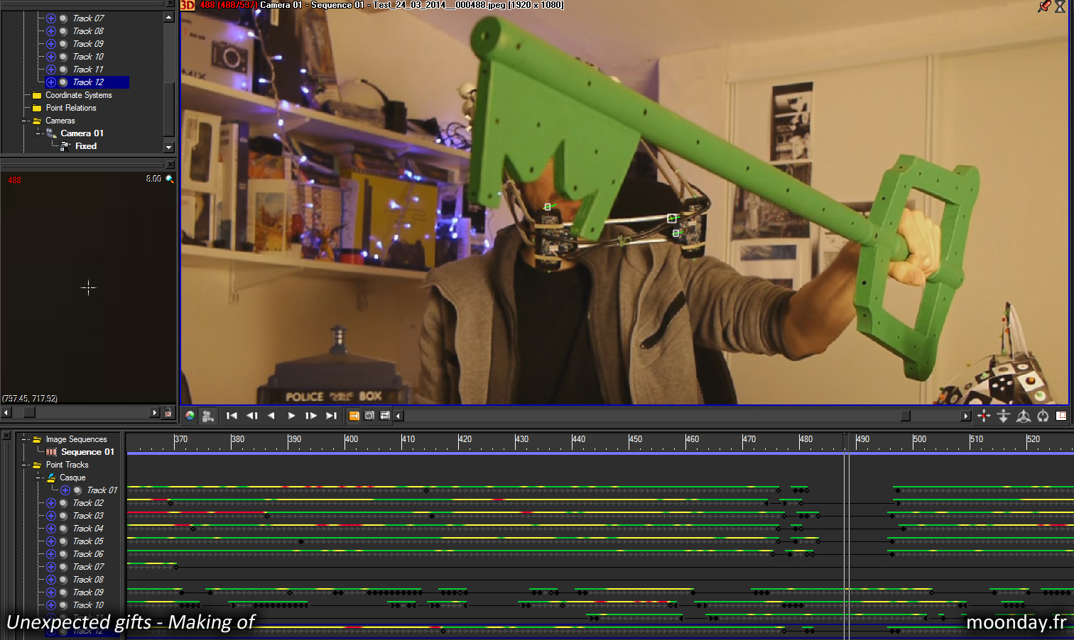This screenshot has height=640, width=1074.
Task: Click the play forward button
Action: coord(291,416)
